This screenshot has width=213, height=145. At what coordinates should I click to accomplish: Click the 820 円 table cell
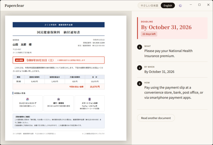[x=75, y=81]
